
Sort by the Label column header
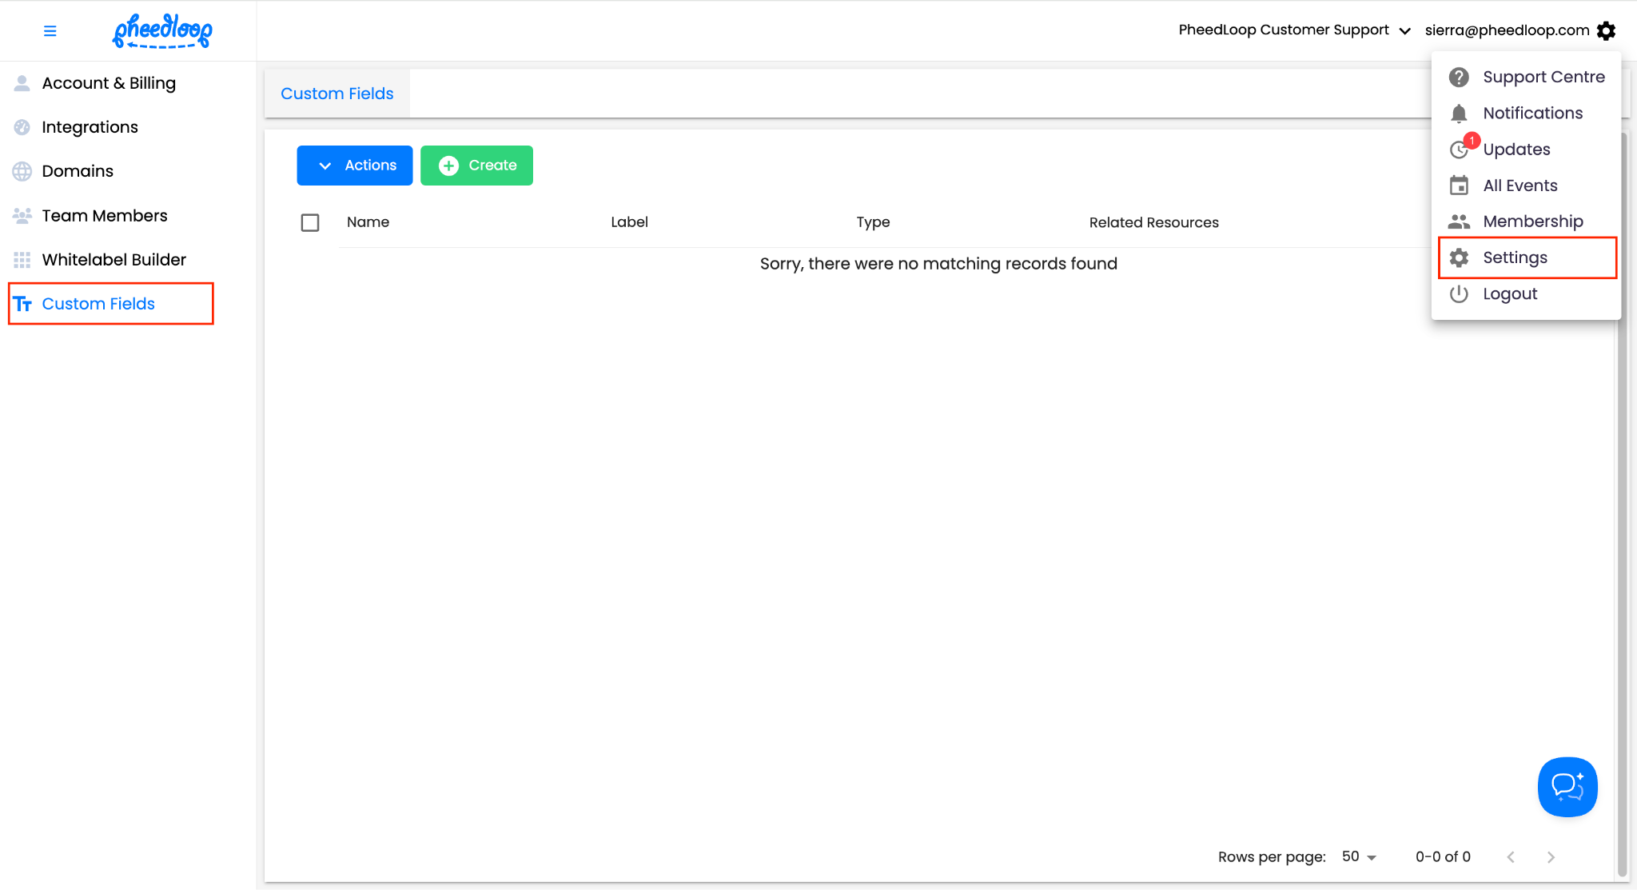coord(629,222)
